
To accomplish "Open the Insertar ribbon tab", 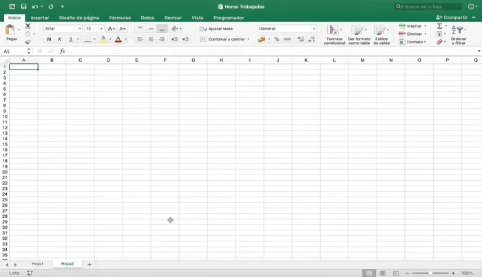I will [x=40, y=18].
